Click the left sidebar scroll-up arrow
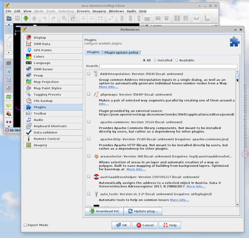This screenshot has height=238, width=249. 8,24
